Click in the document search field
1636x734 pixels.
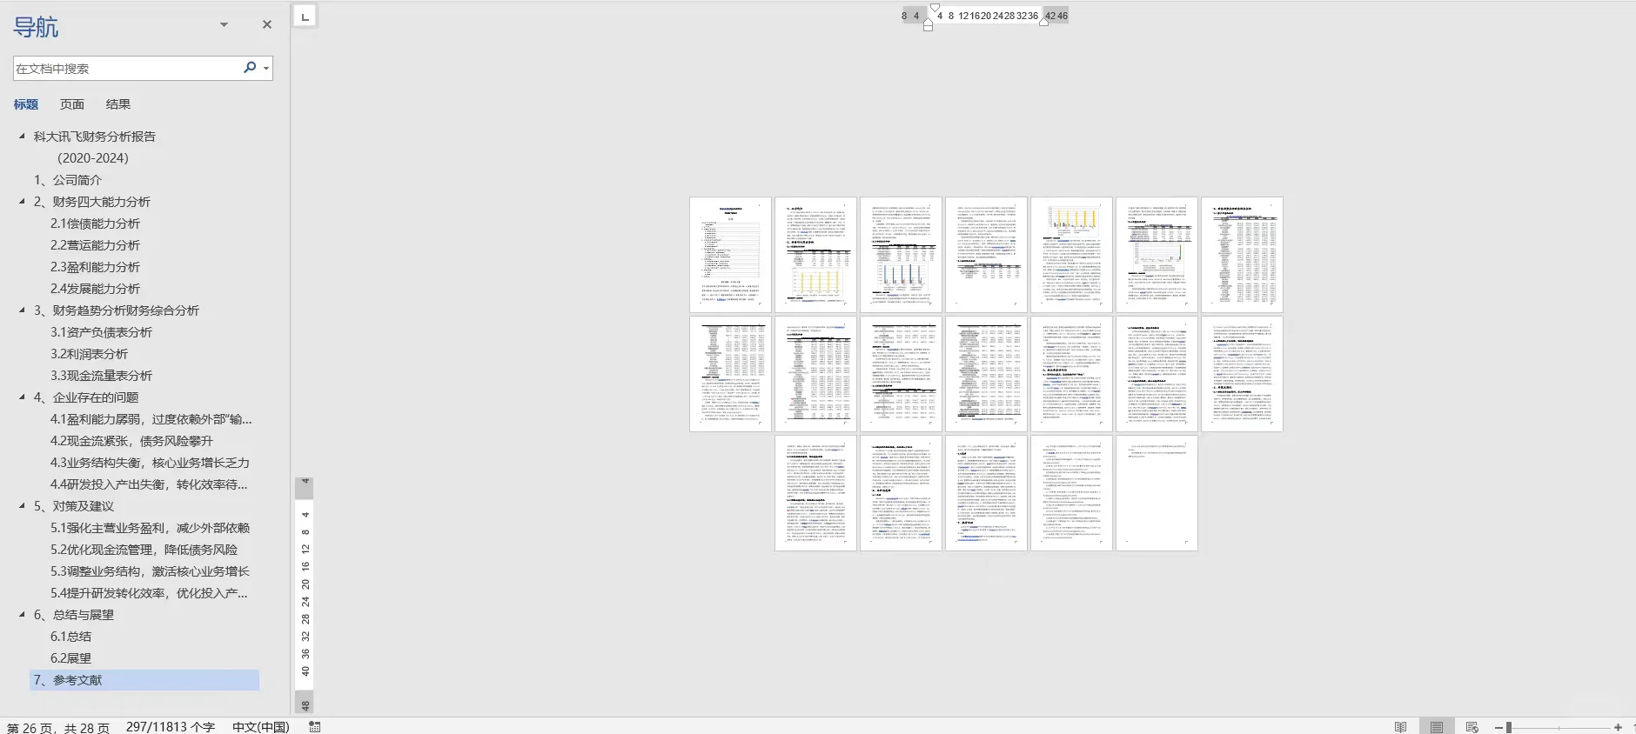pyautogui.click(x=127, y=69)
